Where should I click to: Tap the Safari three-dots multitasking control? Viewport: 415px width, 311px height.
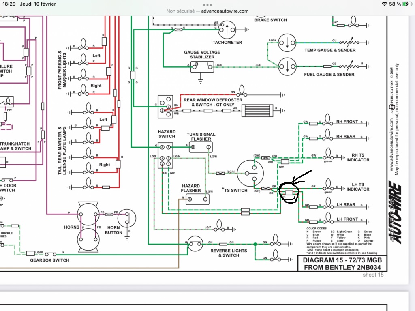coord(207,5)
